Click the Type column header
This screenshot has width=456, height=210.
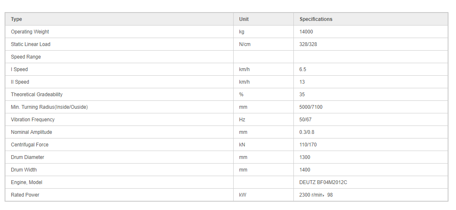(x=16, y=19)
